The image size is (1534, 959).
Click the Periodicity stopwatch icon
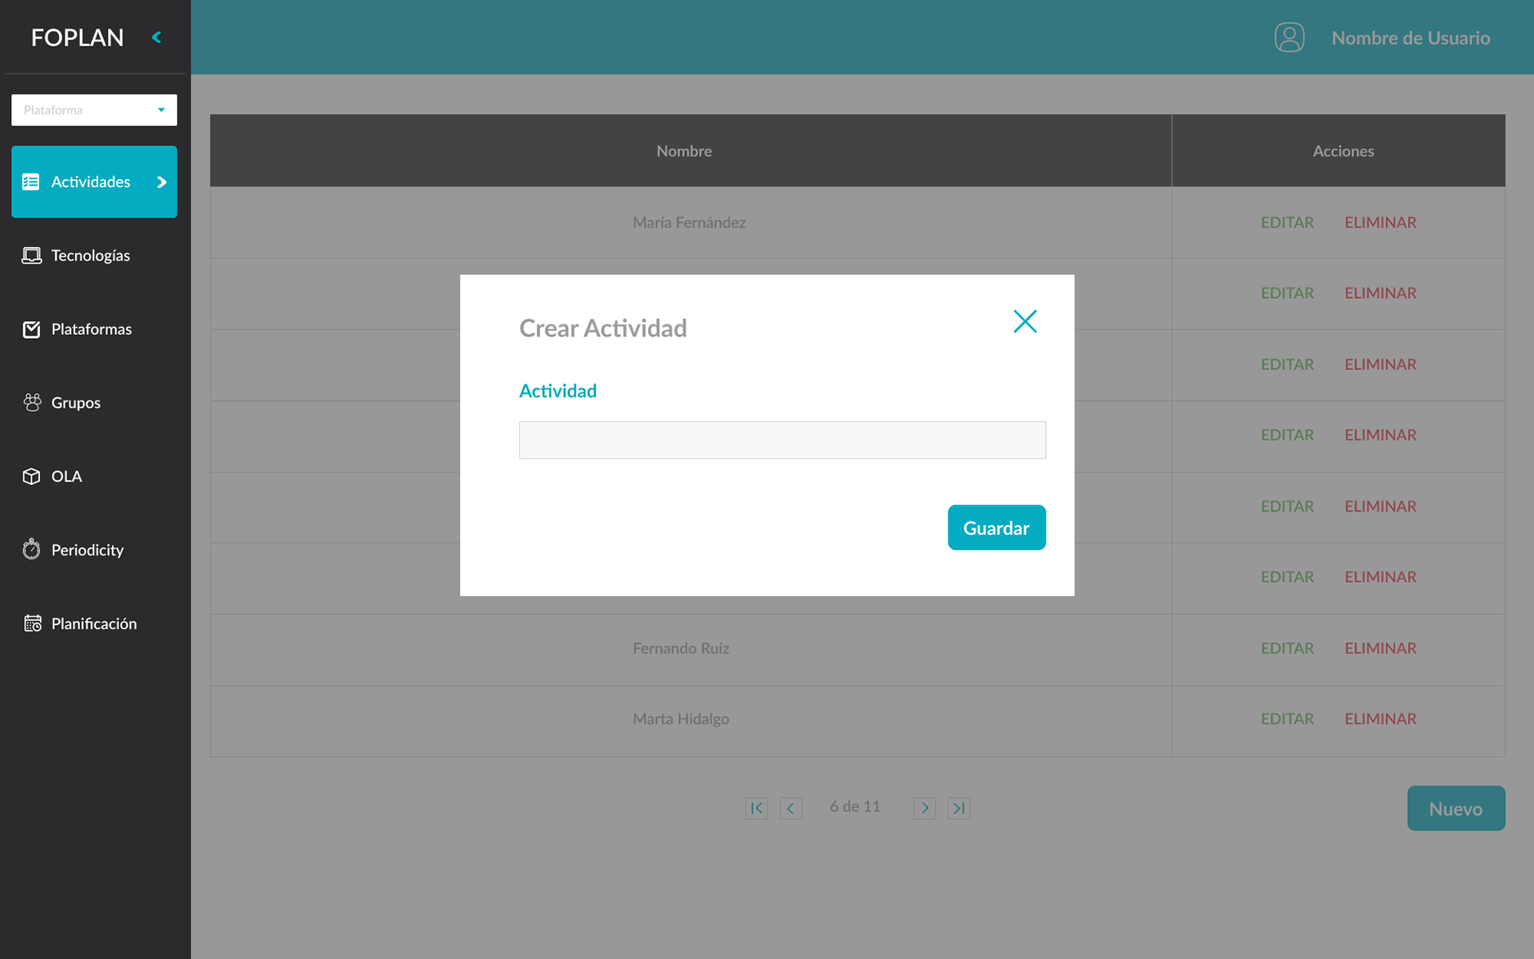31,550
